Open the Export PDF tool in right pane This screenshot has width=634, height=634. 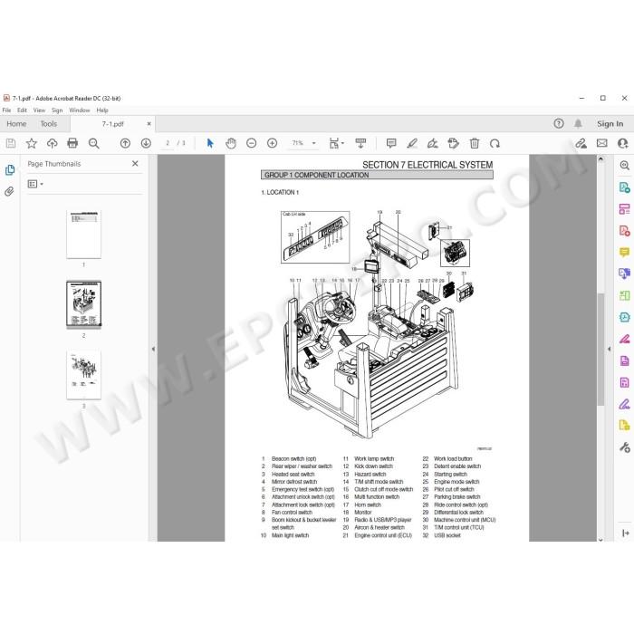pyautogui.click(x=624, y=187)
